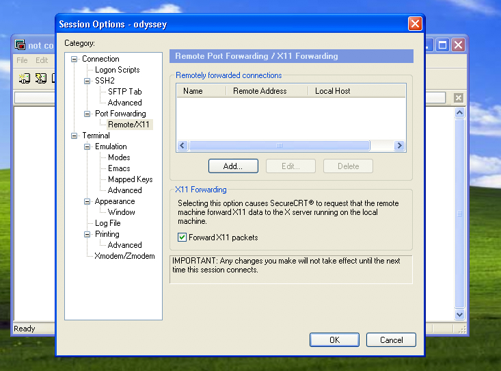The width and height of the screenshot is (501, 371).
Task: Click down arrow of background vertical scrollbar
Action: click(x=459, y=315)
